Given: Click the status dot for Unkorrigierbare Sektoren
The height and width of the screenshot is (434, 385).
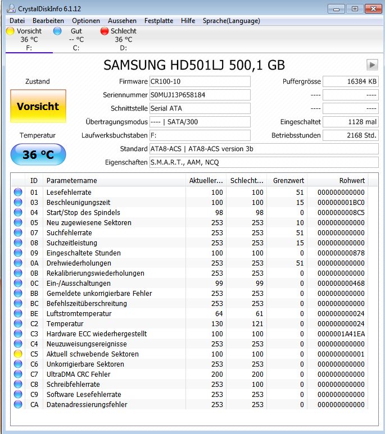Looking at the screenshot, I should coord(18,364).
